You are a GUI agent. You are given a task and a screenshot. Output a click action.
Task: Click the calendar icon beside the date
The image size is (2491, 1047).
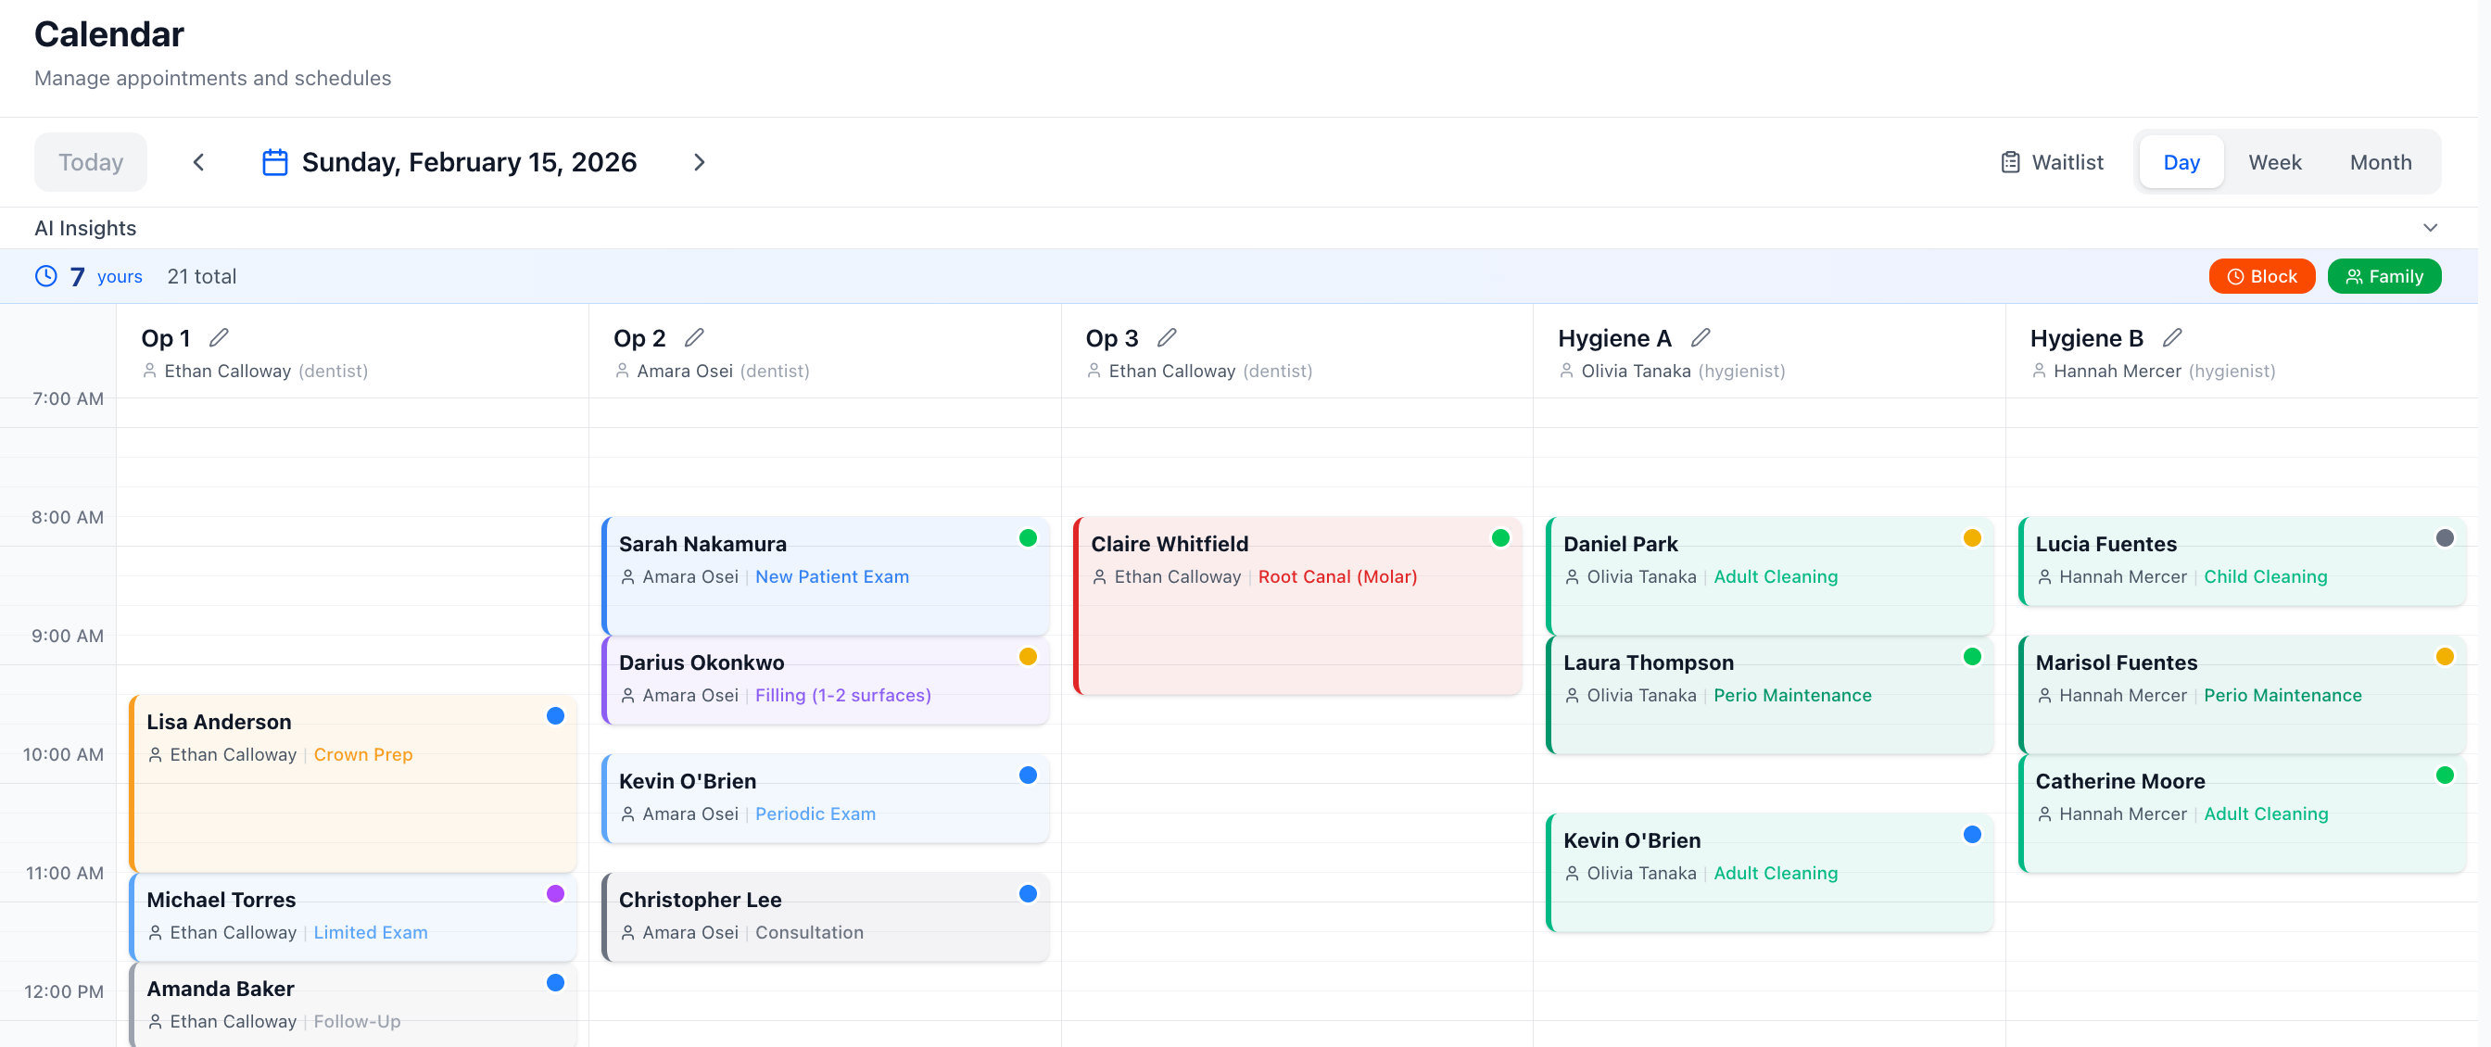pos(274,162)
